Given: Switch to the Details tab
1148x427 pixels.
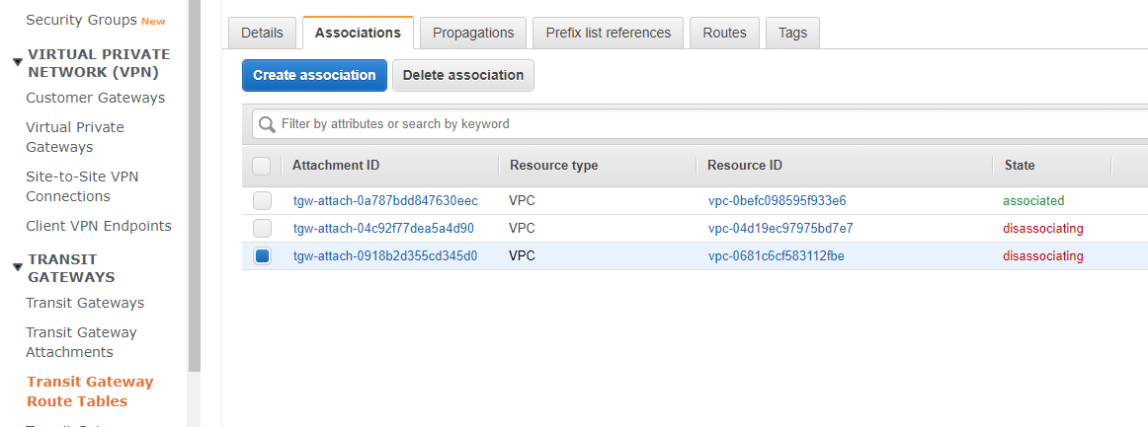Looking at the screenshot, I should point(262,33).
